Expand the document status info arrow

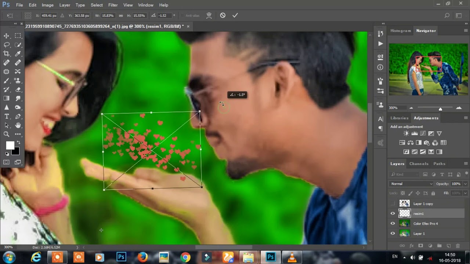tap(77, 247)
